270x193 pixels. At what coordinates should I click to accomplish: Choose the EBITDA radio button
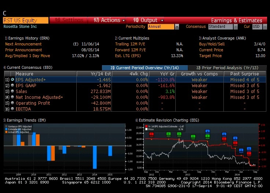(x=12, y=109)
